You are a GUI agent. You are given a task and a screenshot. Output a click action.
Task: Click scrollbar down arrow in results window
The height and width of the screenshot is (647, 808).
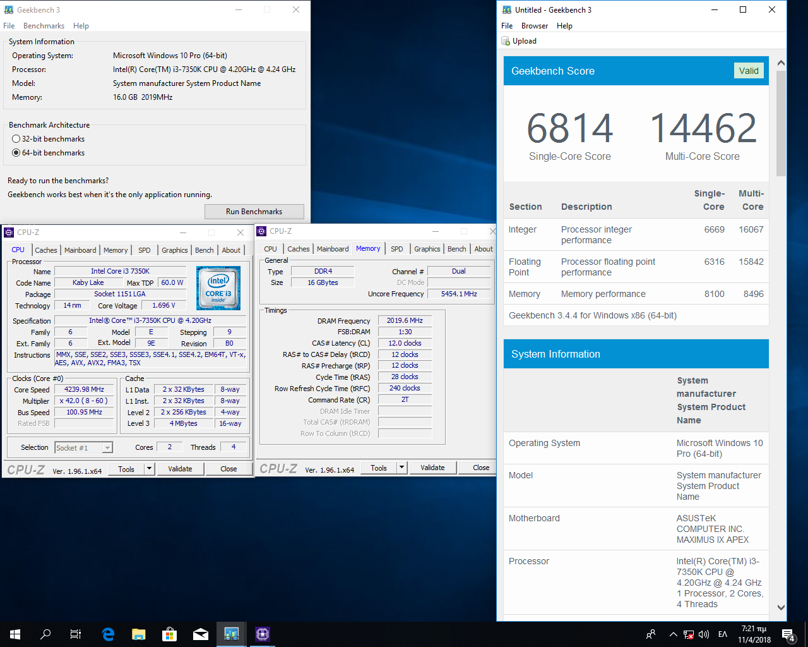[x=781, y=608]
